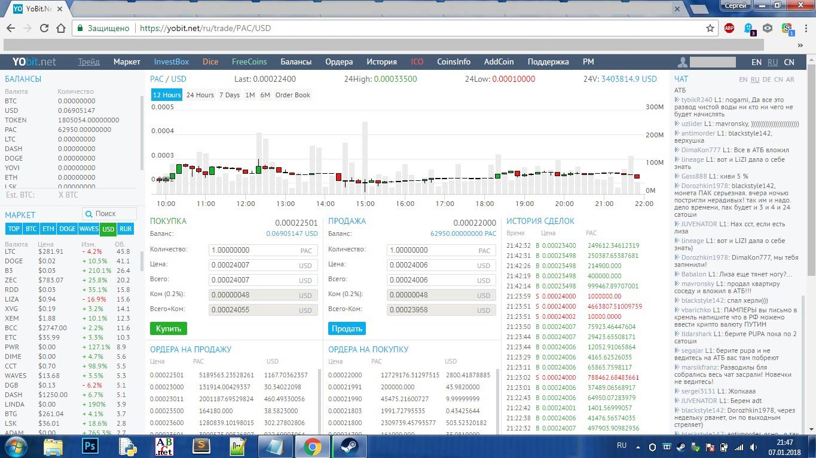Open the browser home page icon
The height and width of the screenshot is (458, 816).
tap(60, 28)
